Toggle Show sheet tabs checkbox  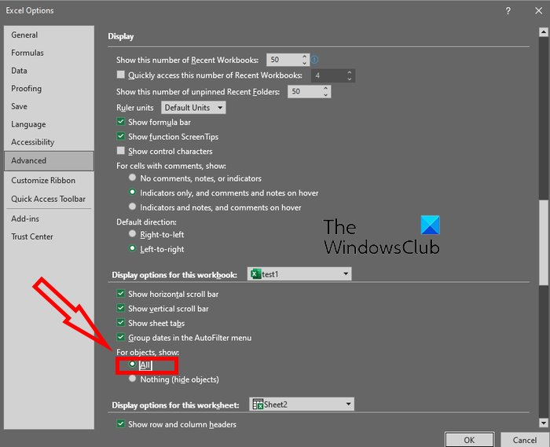pyautogui.click(x=121, y=323)
